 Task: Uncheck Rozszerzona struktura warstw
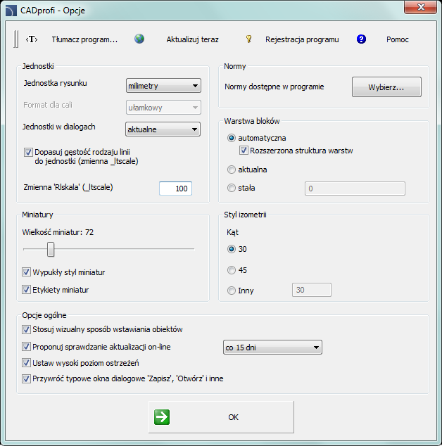(244, 150)
